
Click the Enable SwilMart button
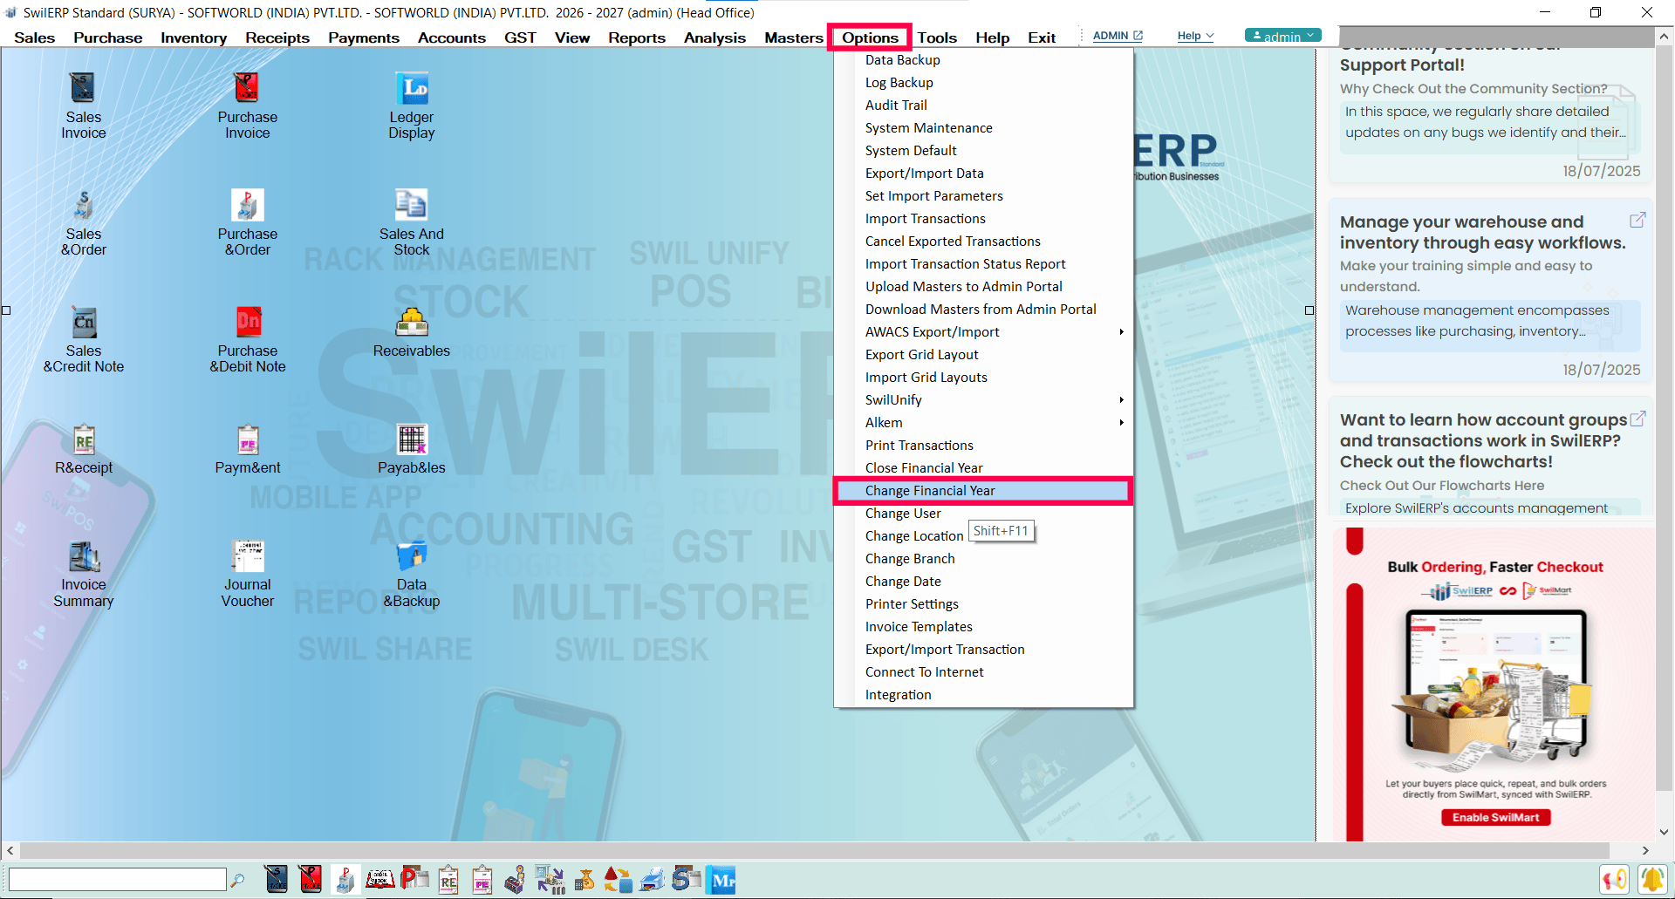(x=1495, y=817)
